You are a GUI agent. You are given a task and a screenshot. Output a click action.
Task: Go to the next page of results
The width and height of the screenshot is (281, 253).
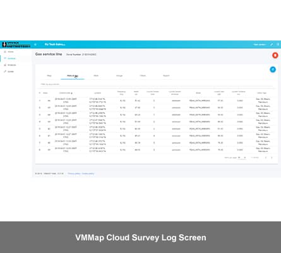(272, 157)
